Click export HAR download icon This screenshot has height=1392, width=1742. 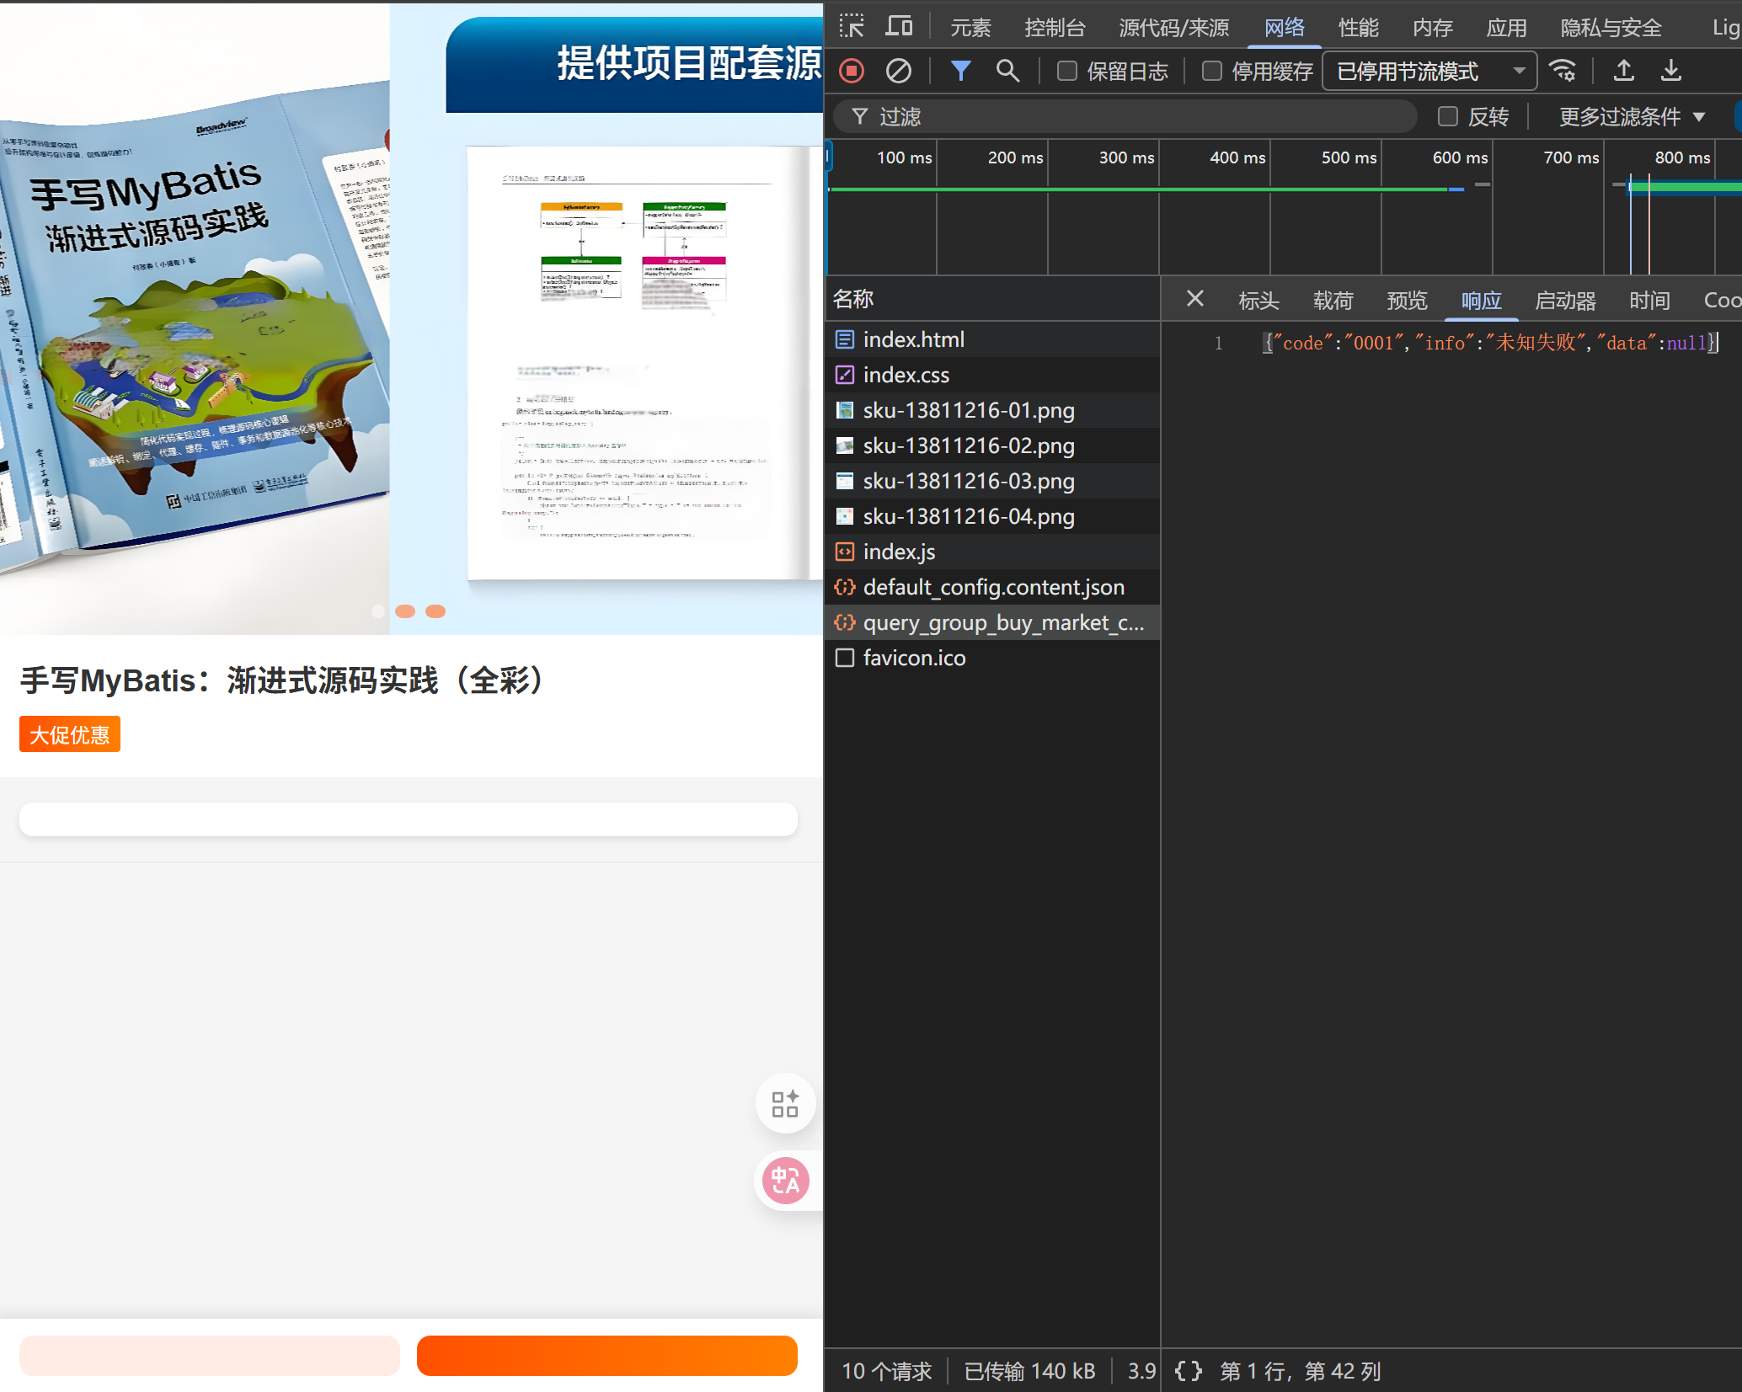[1671, 72]
